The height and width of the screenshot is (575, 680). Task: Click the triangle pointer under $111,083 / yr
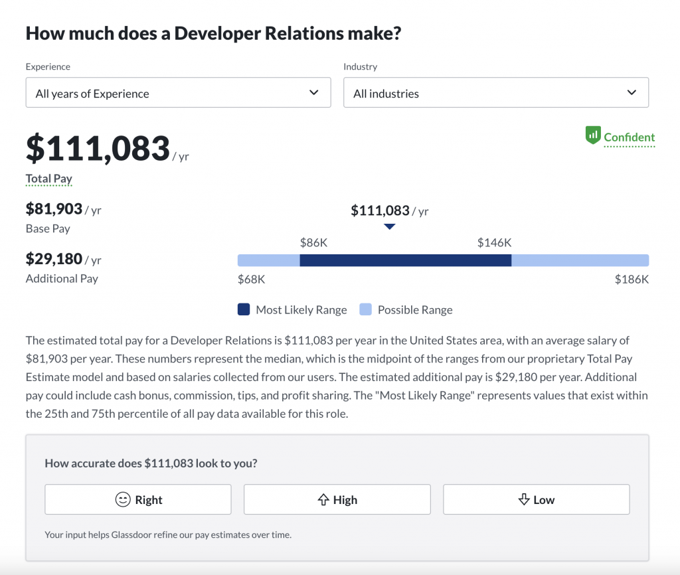coord(389,226)
